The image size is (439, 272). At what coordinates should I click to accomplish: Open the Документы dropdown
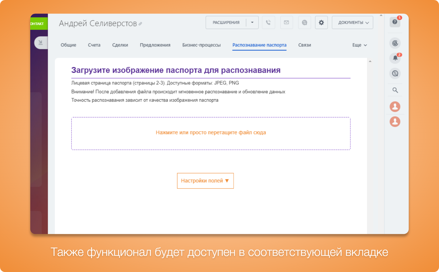(x=352, y=22)
